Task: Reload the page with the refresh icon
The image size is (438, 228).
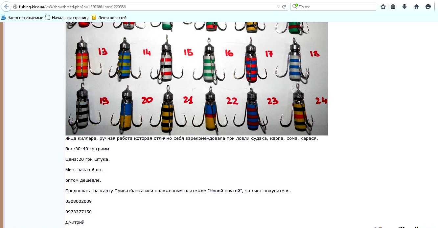Action: pos(284,7)
